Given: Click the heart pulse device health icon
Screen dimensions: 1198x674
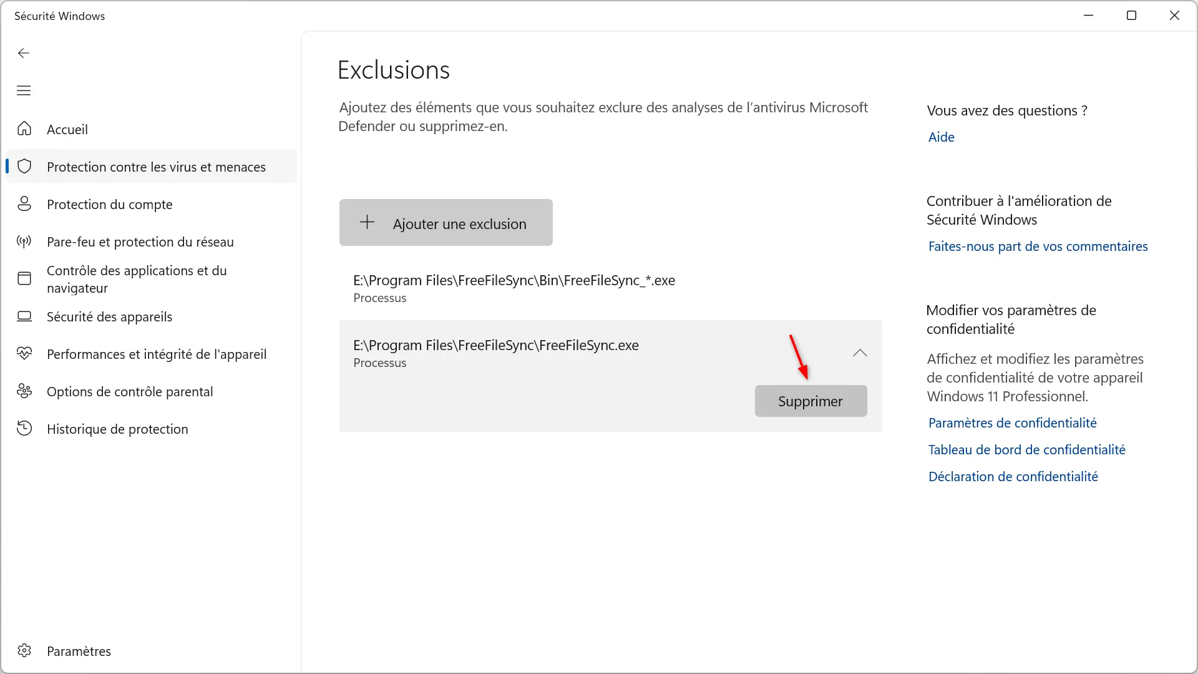Looking at the screenshot, I should point(24,354).
